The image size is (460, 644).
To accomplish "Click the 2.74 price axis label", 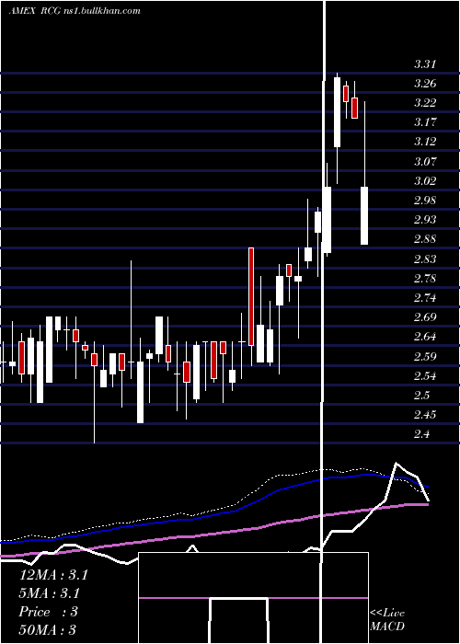I will point(425,298).
